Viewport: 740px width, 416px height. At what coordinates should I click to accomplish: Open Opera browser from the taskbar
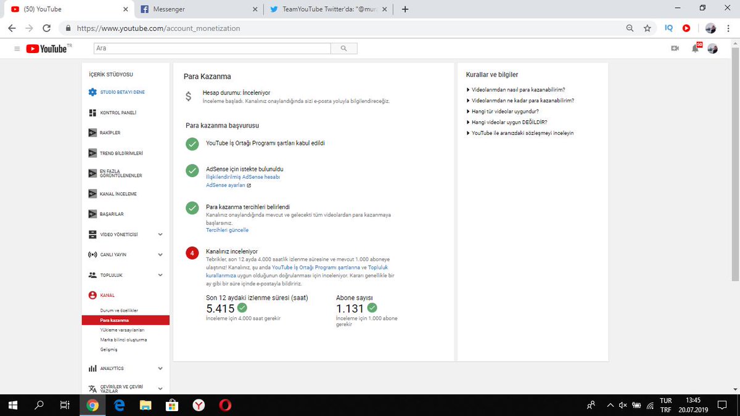[x=226, y=405]
